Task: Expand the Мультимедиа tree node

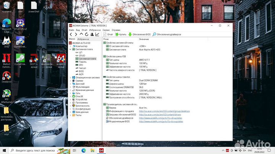Action: (x=71, y=87)
